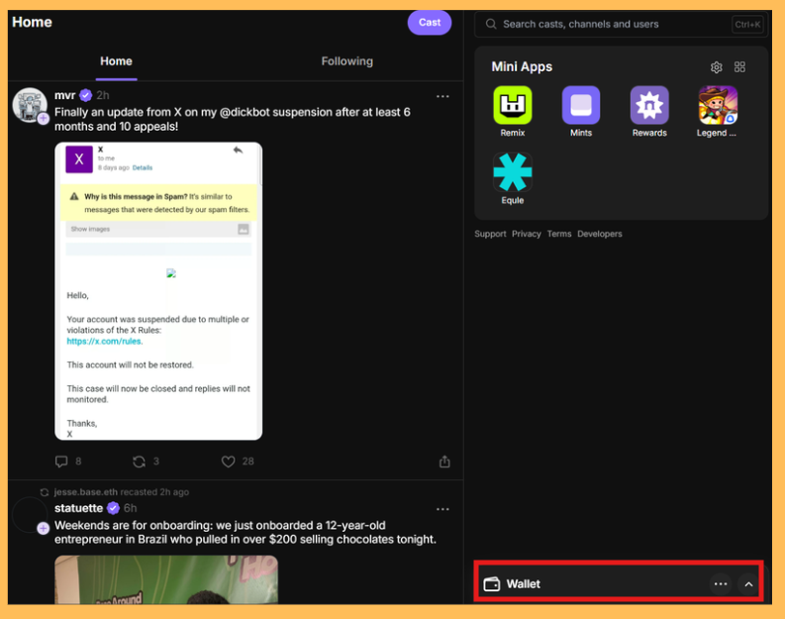Open Wallet more options menu
785x619 pixels.
click(721, 584)
